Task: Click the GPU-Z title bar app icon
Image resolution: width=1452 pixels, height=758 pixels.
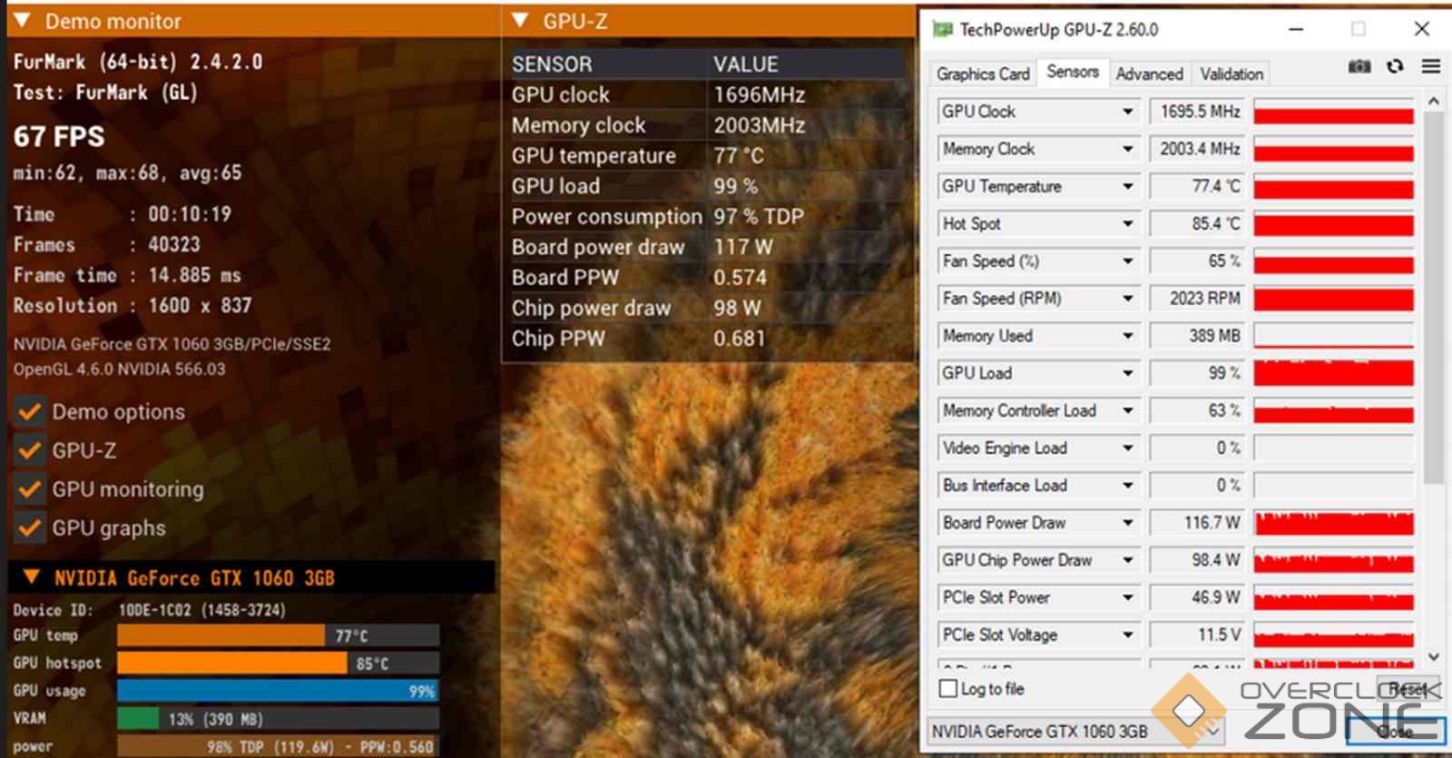Action: 943,30
